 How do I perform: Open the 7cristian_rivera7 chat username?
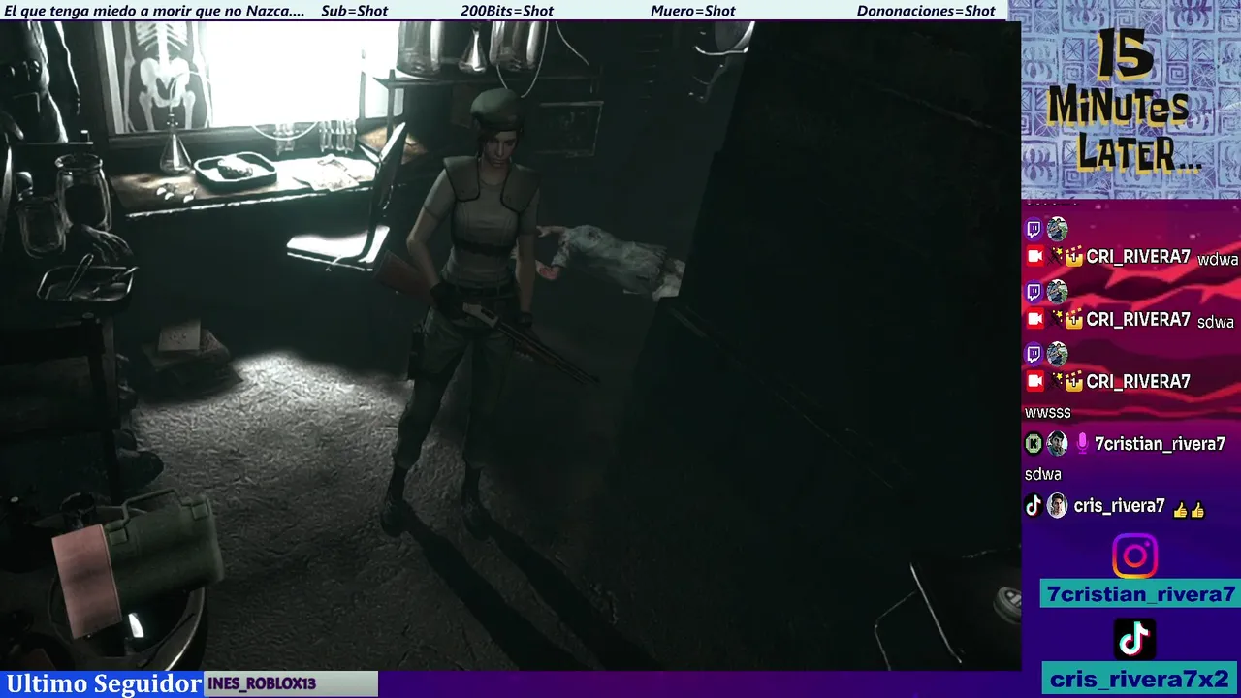click(x=1160, y=444)
